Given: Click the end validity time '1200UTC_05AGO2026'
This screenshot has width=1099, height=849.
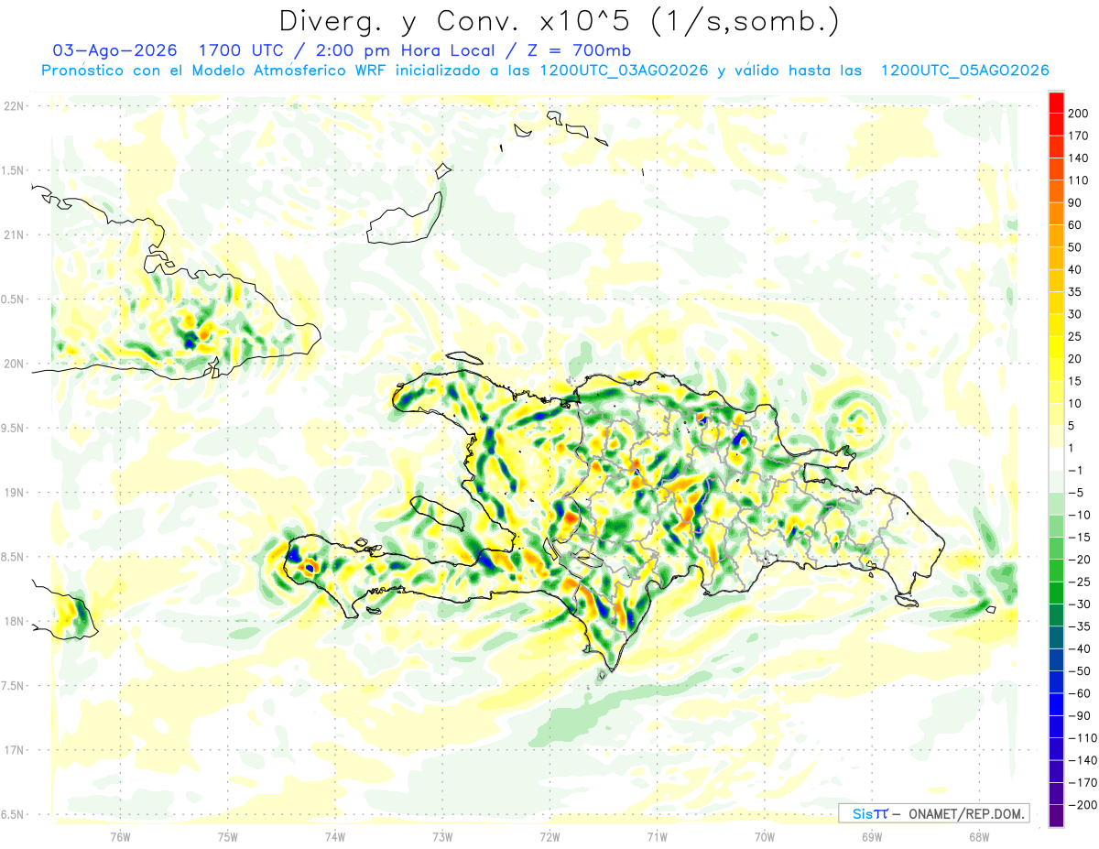Looking at the screenshot, I should pyautogui.click(x=964, y=71).
